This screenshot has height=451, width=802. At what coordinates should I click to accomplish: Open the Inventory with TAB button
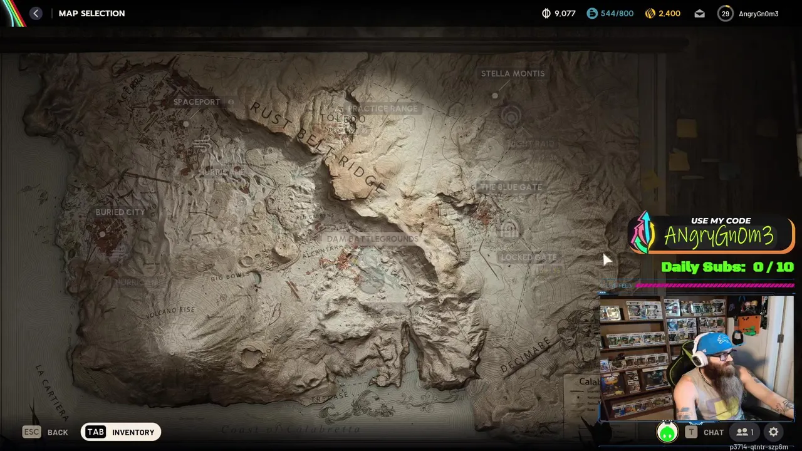pos(121,432)
